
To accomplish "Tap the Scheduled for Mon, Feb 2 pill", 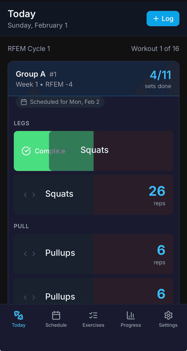I will click(x=60, y=102).
